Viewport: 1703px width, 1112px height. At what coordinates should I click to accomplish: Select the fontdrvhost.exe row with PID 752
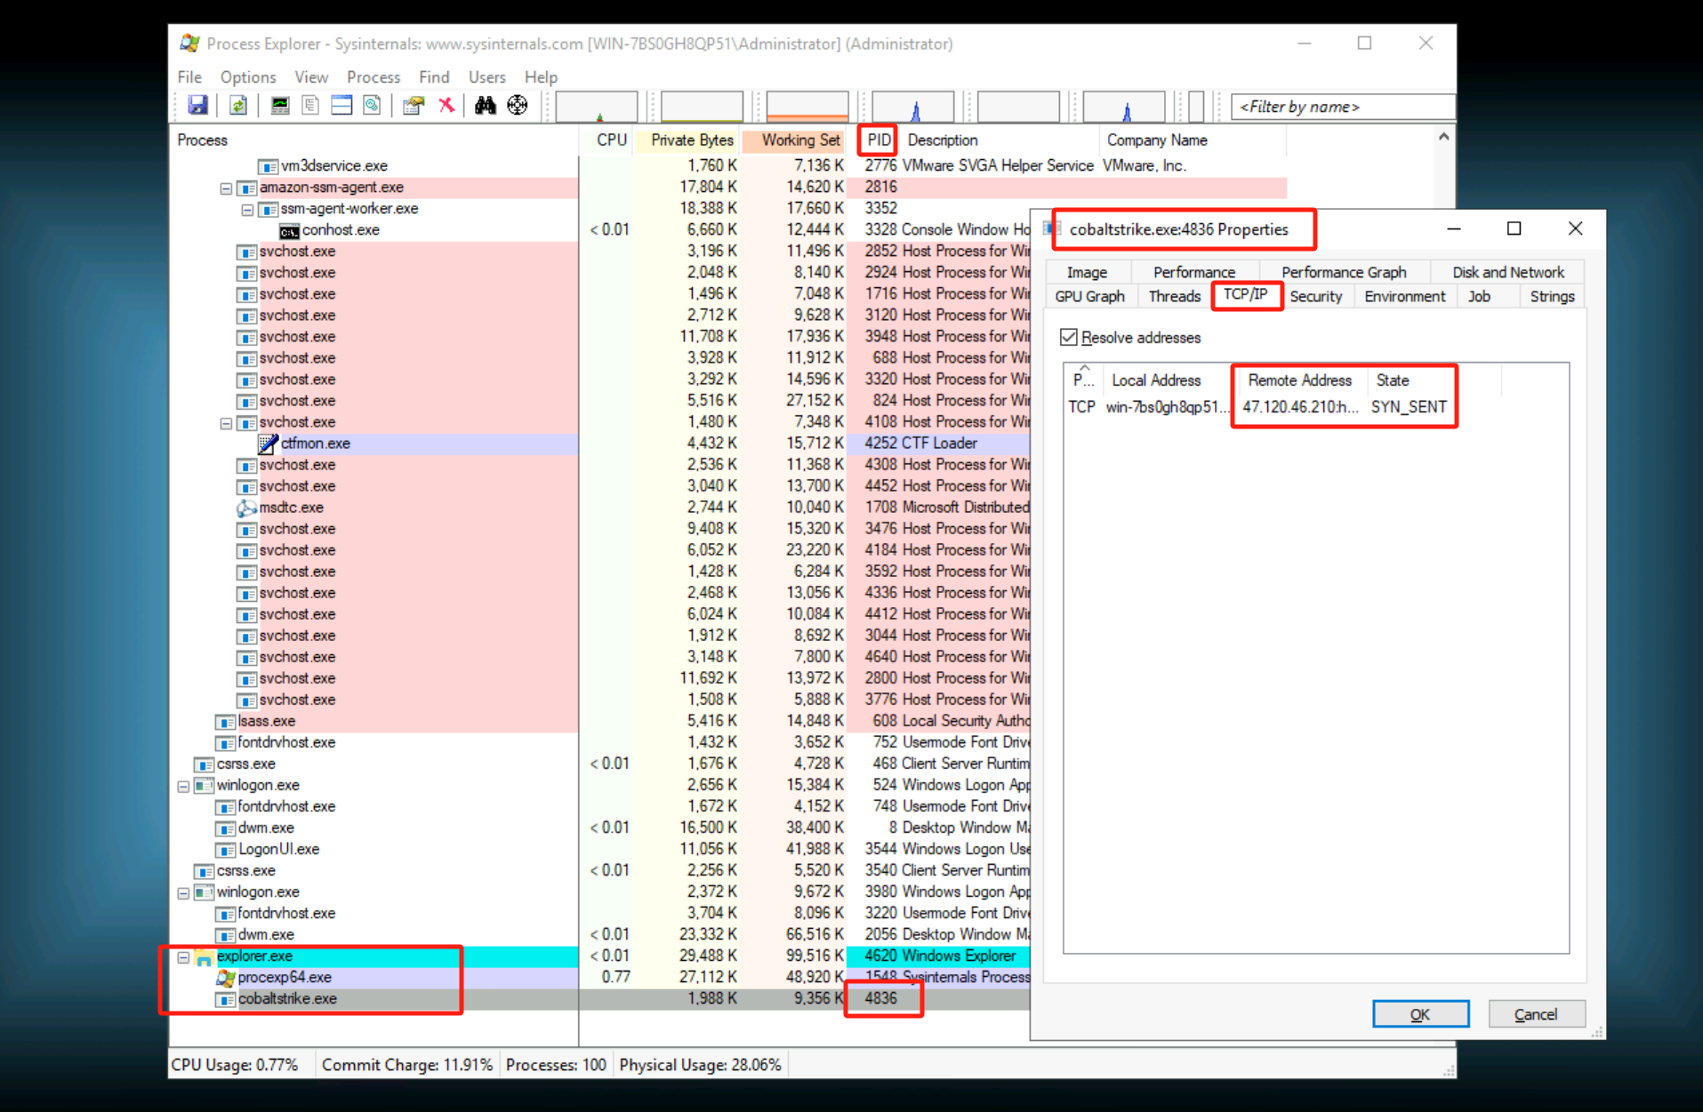coord(599,742)
